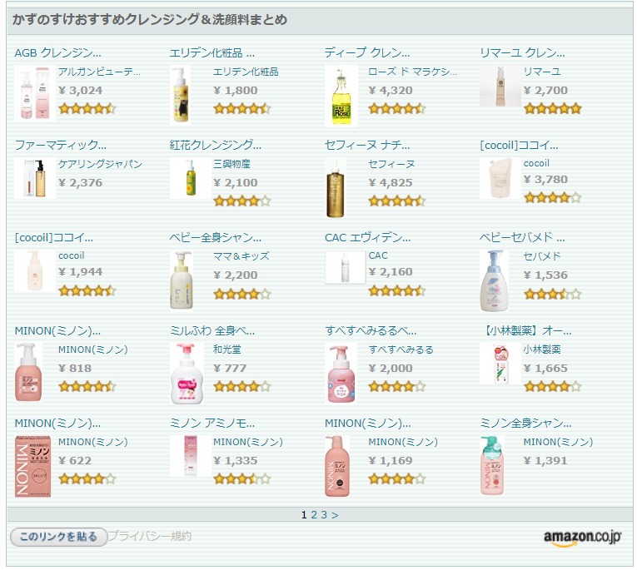Click the Rose de Marrakech bottle image

pos(341,96)
